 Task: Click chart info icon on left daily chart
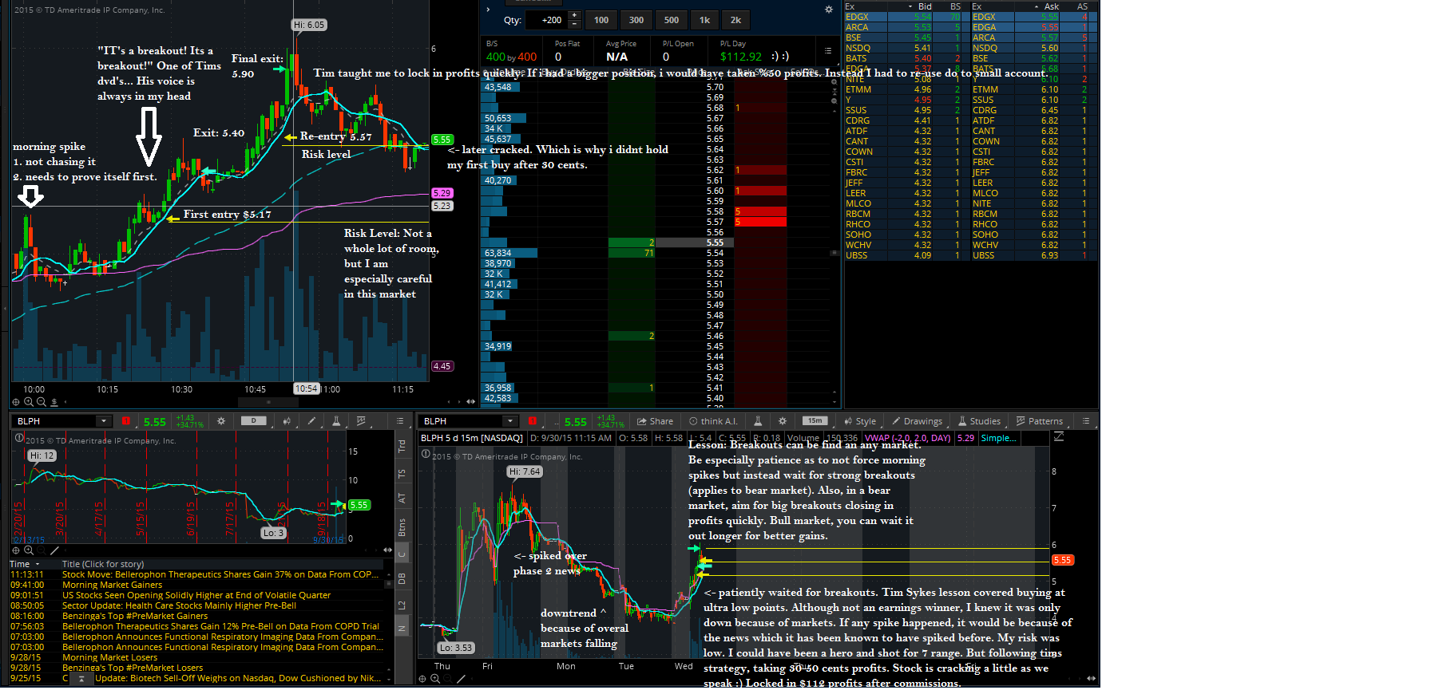point(19,438)
